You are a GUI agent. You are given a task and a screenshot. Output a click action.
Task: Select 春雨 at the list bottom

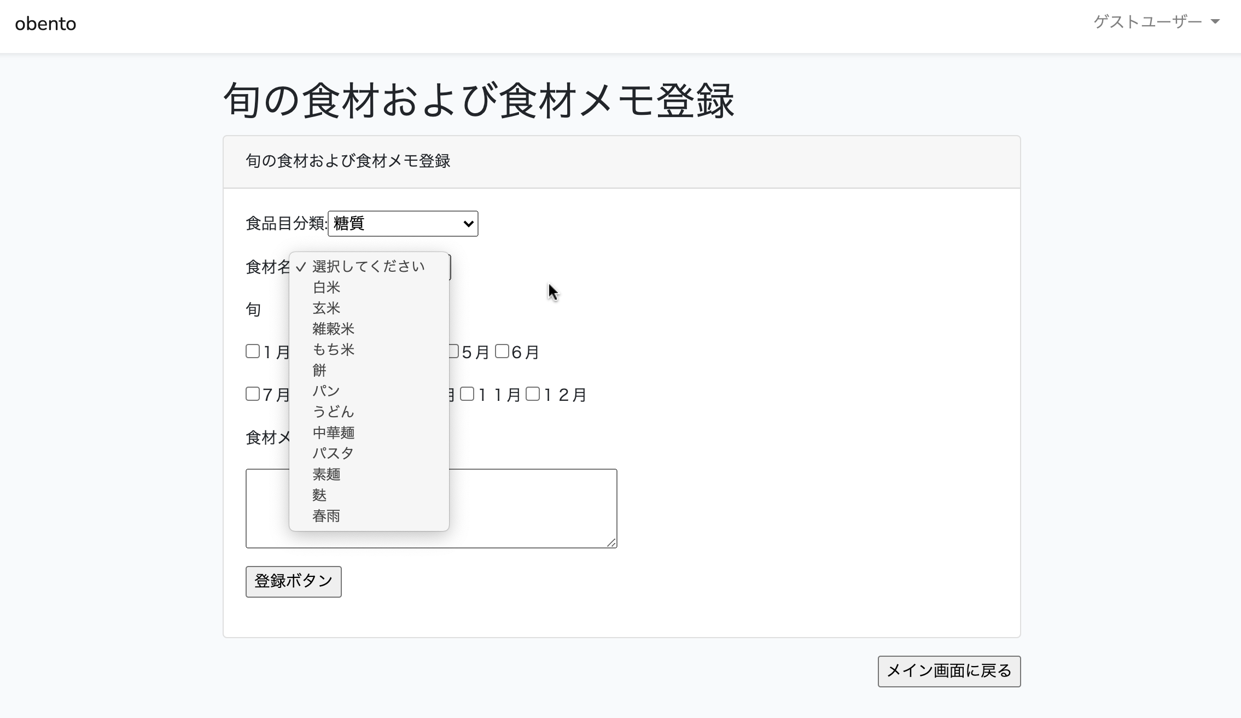(x=327, y=516)
